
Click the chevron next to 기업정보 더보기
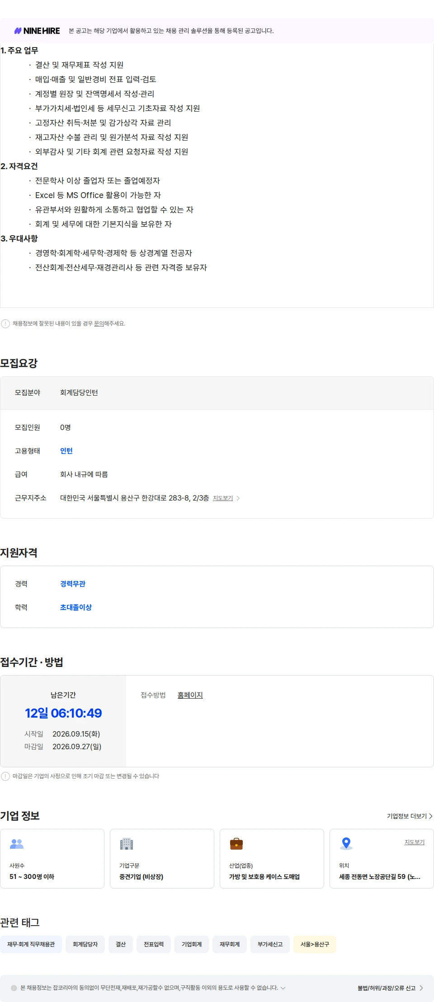click(x=431, y=816)
